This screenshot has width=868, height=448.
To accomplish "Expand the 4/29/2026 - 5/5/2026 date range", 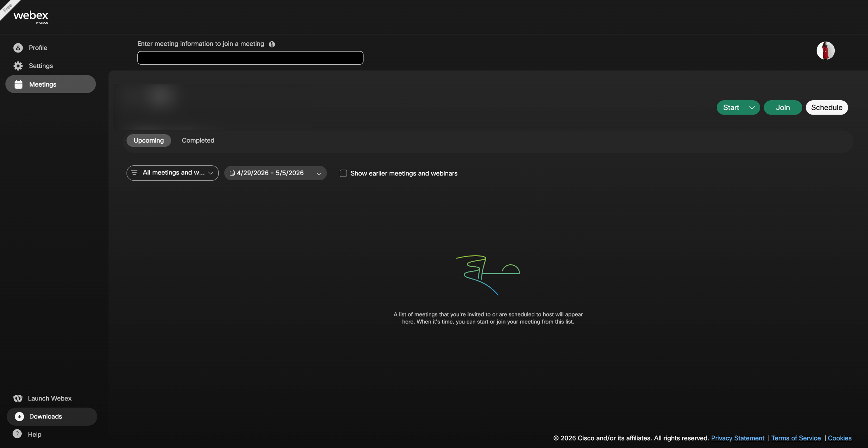I will pos(275,173).
